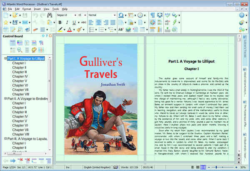Screen dimensions: 250x171
Task: Insert symbol with the Omega icon
Action: coord(121,15)
